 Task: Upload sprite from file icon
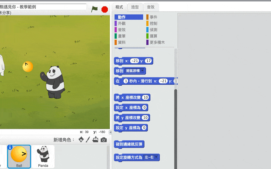click(95, 139)
